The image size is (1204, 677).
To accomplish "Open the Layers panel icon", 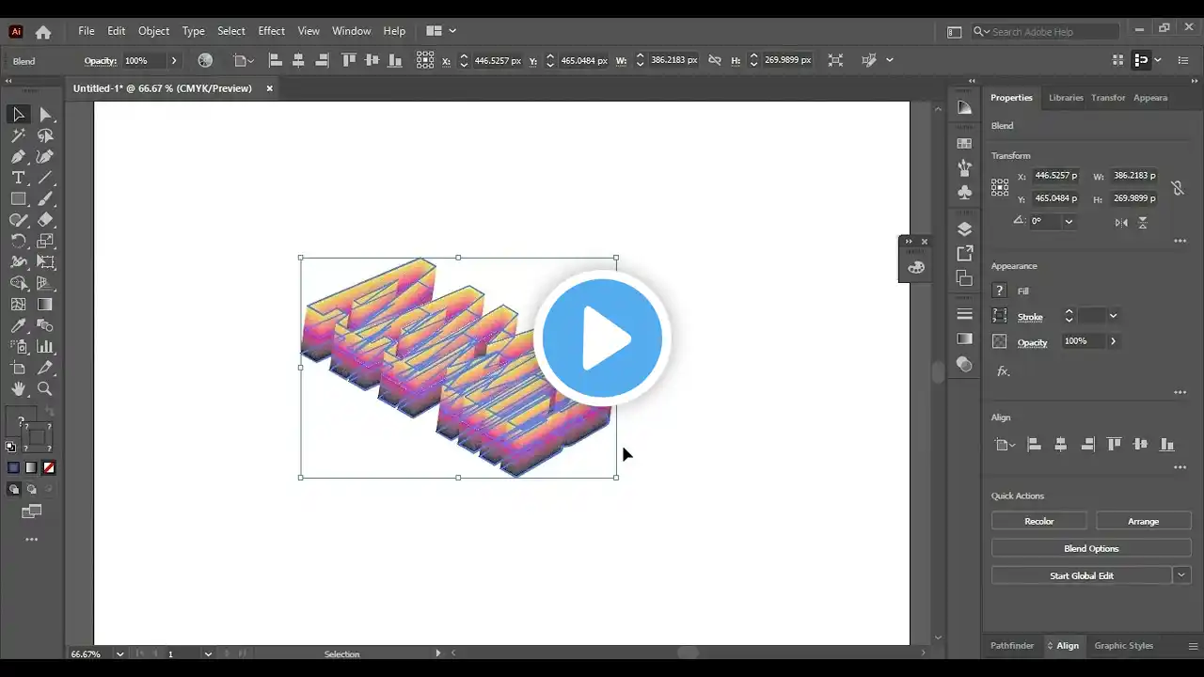I will [964, 228].
